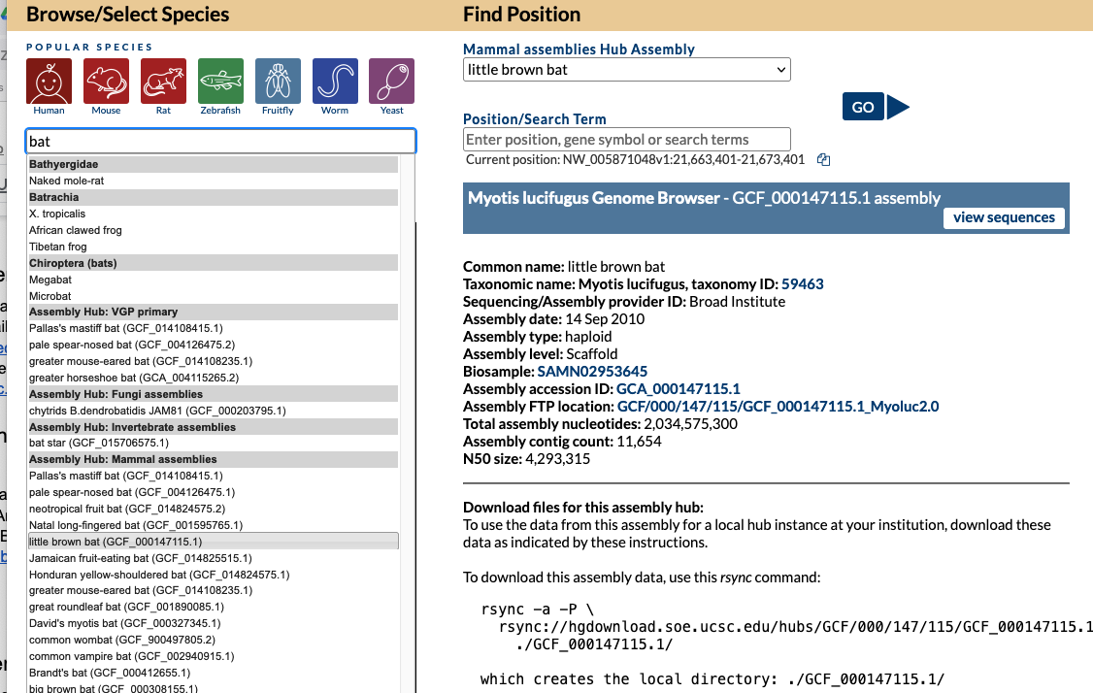The image size is (1093, 693).
Task: Choose X. tropicalis from the list
Action: [x=214, y=214]
